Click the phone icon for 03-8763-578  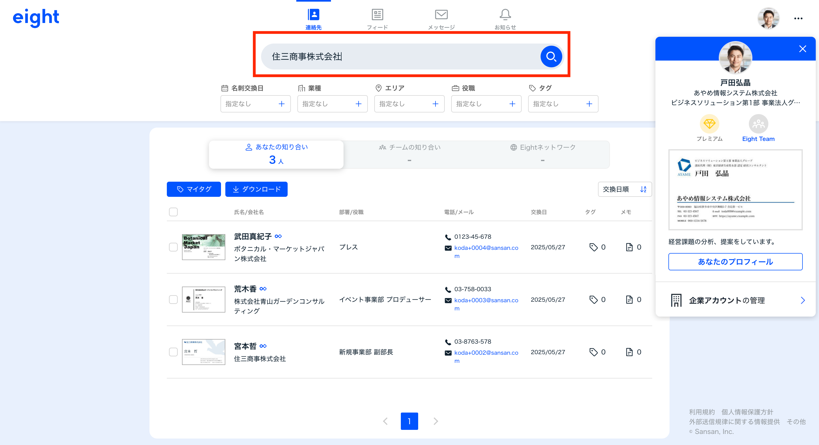448,342
